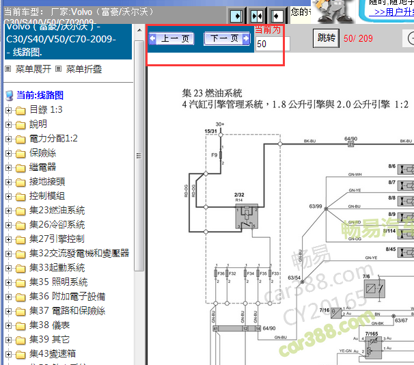The height and width of the screenshot is (365, 414).
Task: Select 集33起動系統 in the tree
Action: pyautogui.click(x=57, y=268)
